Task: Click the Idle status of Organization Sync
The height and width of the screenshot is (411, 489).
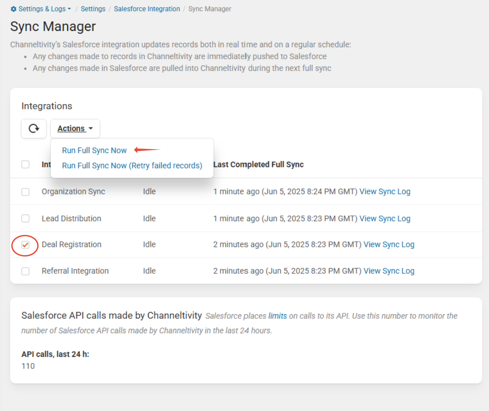Action: pos(149,192)
